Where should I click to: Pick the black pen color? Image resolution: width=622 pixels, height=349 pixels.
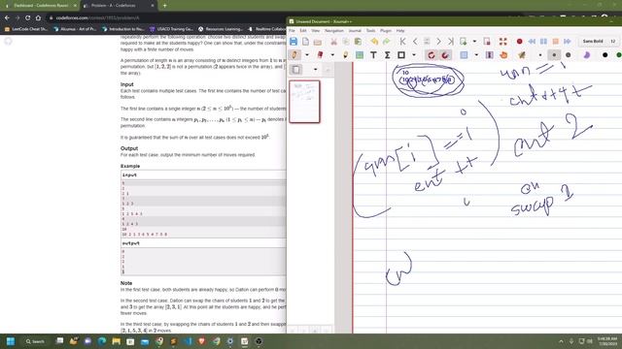click(x=605, y=55)
